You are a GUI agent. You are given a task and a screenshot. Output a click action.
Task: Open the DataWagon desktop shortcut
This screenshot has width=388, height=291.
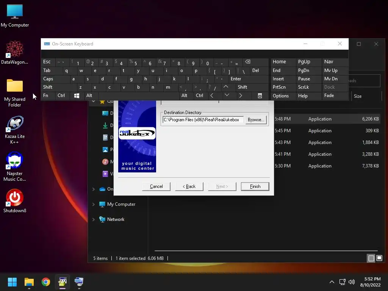[x=15, y=52]
